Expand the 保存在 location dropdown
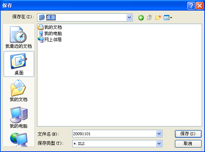205x152 pixels. click(129, 17)
